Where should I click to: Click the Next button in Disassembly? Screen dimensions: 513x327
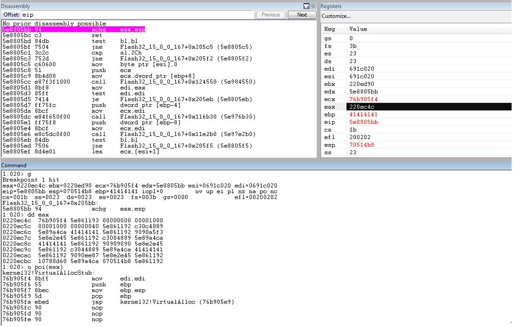302,15
